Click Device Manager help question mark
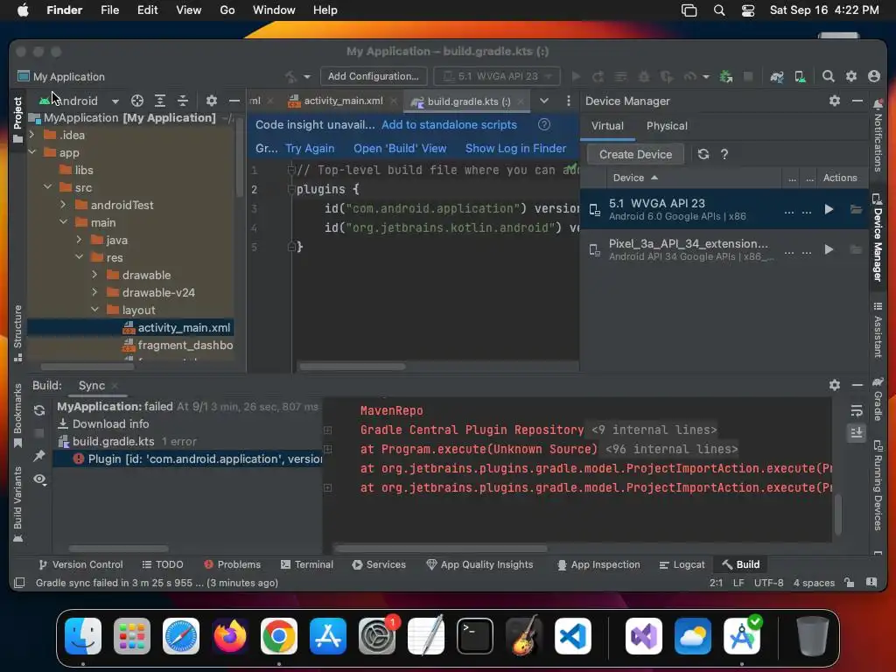 (x=724, y=154)
